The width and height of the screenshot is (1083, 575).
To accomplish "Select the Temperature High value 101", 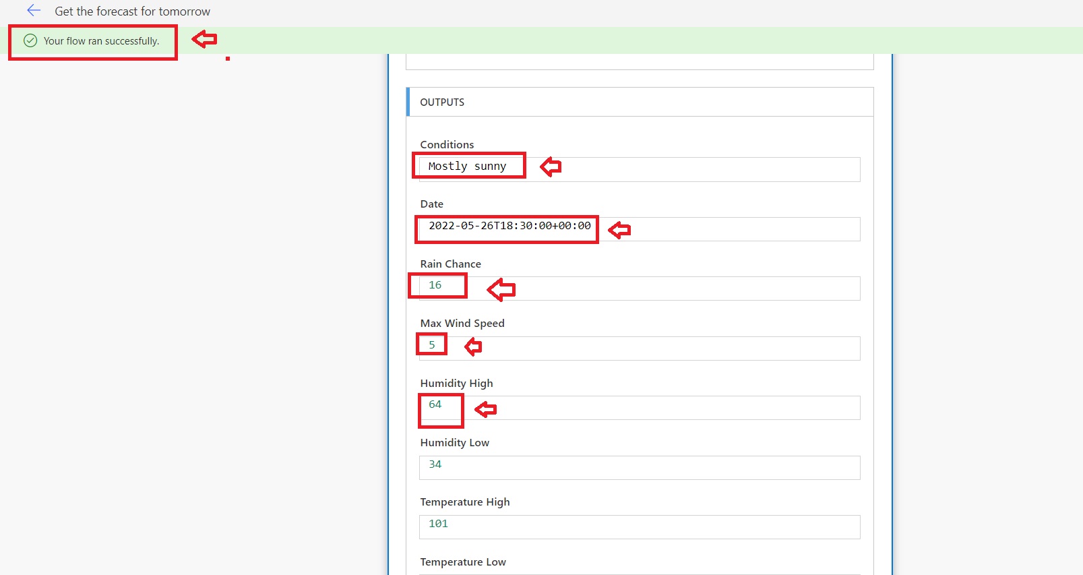I will click(x=439, y=524).
